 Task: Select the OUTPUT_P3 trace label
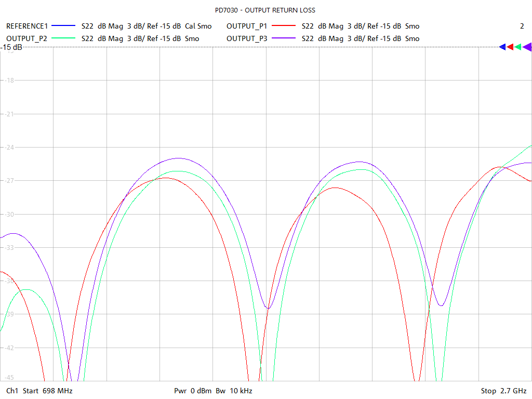pyautogui.click(x=247, y=38)
